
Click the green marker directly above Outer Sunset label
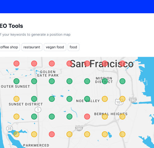[x=16, y=81]
